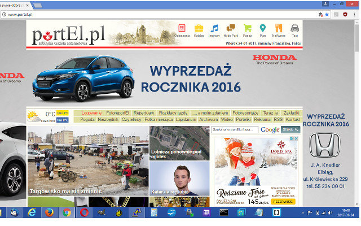
Task: Click the bookmark star in the address bar
Action: (x=327, y=15)
